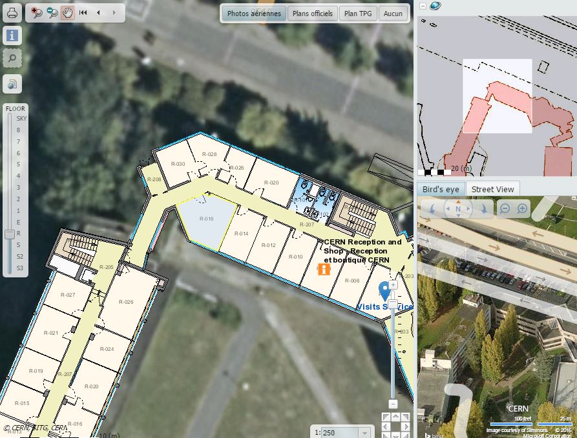Select floor S2 on floor selector
This screenshot has width=577, height=438.
click(20, 257)
